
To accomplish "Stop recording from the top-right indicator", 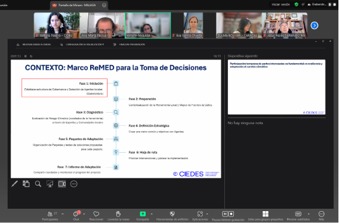I will point(334,4).
